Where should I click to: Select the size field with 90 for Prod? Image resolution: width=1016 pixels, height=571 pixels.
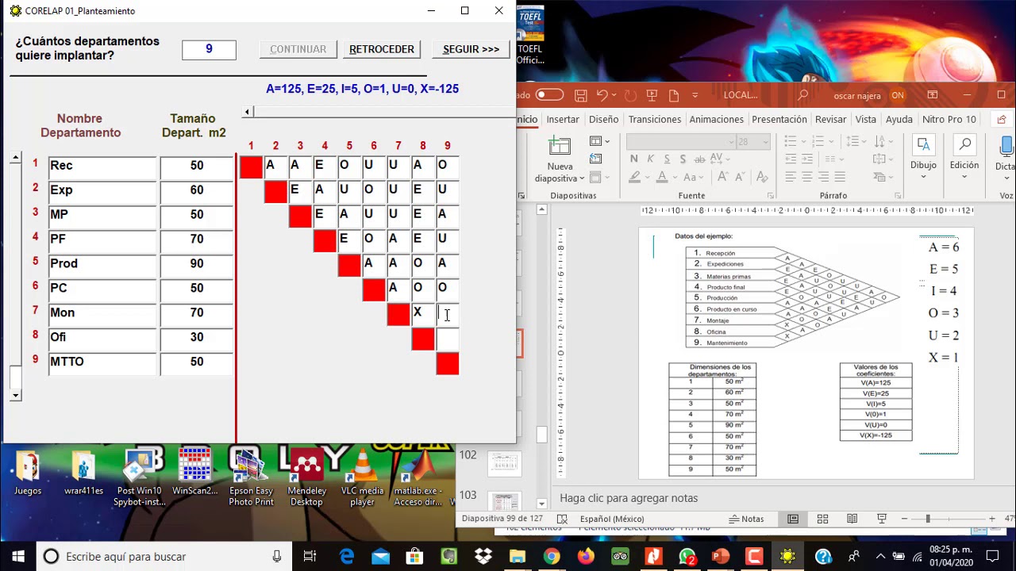click(x=196, y=264)
